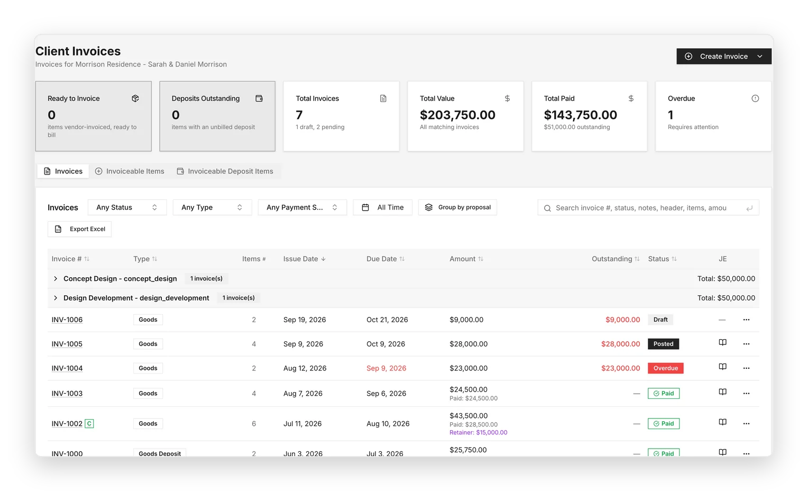Click the Export Excel button
Viewport: 808px width, 491px height.
[x=79, y=229]
